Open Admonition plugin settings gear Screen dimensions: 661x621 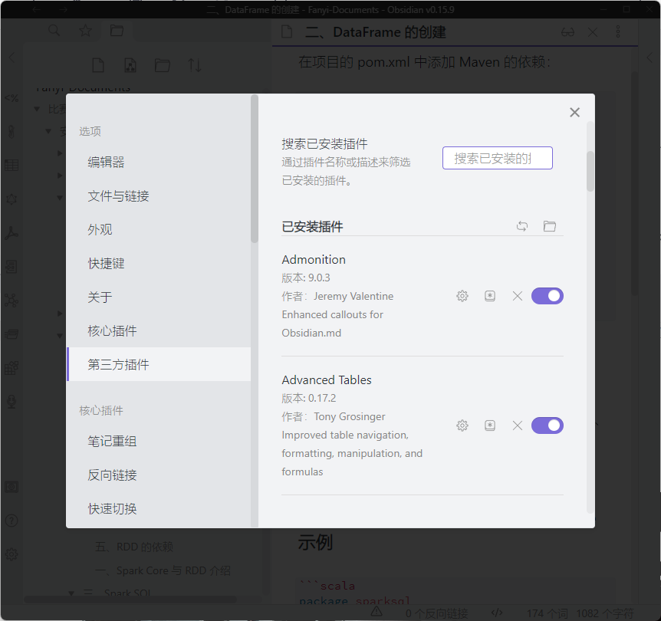462,296
